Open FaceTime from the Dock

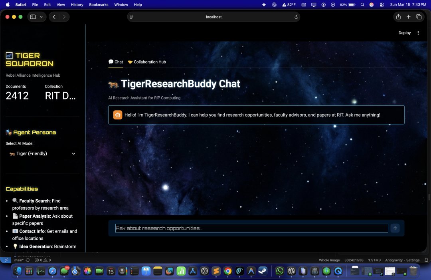point(99,271)
